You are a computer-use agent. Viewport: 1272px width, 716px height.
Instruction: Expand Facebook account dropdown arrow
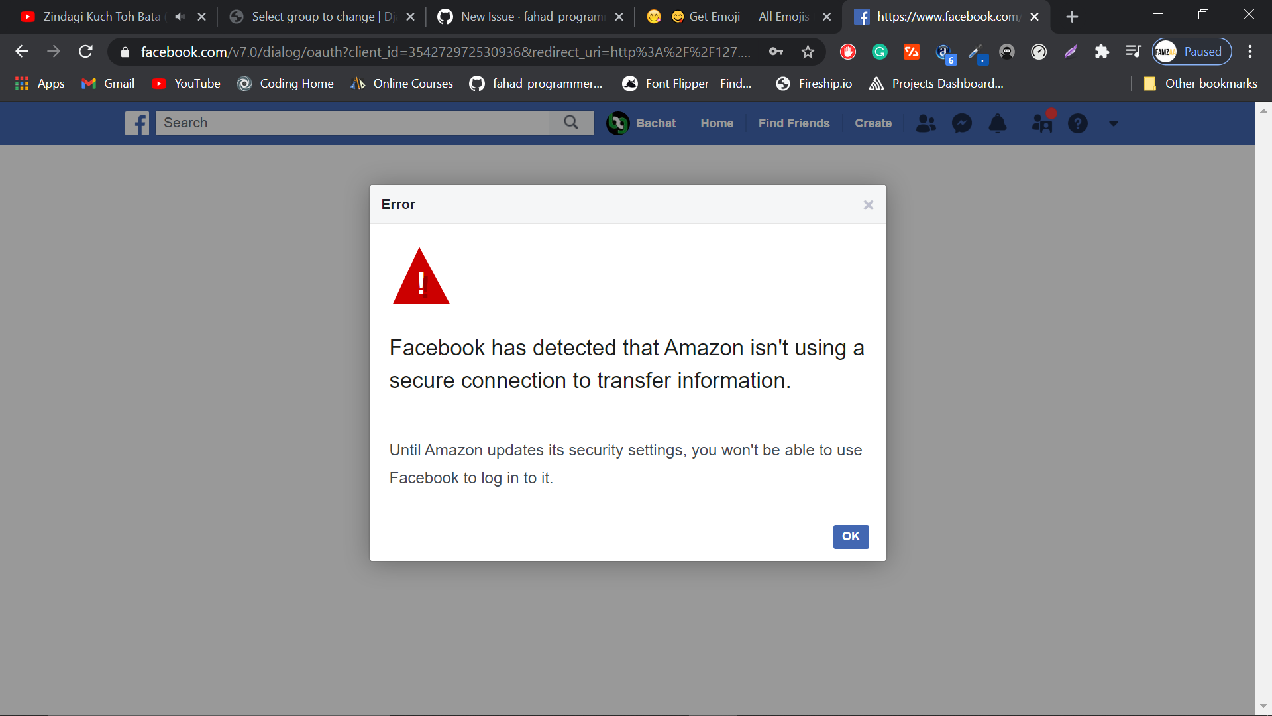pyautogui.click(x=1113, y=123)
